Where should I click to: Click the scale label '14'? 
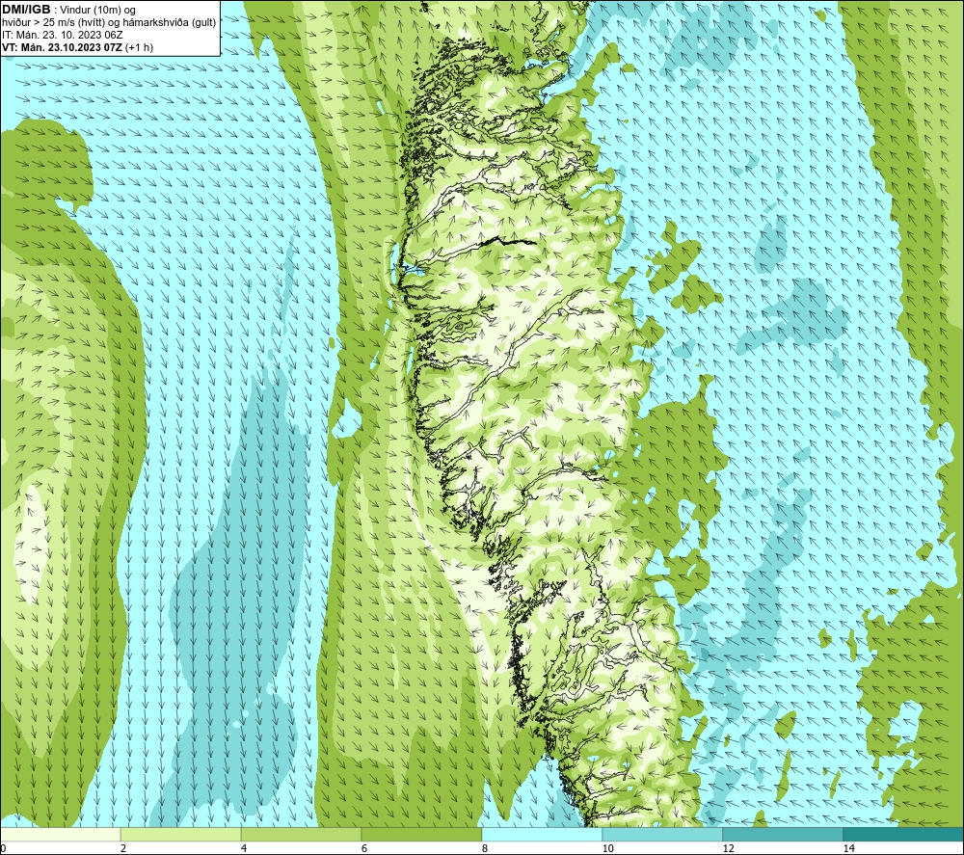(849, 848)
